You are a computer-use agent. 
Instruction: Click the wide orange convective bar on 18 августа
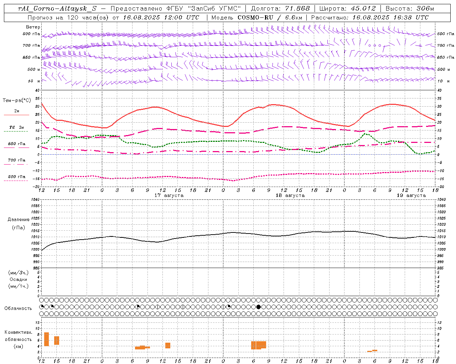[x=259, y=345]
